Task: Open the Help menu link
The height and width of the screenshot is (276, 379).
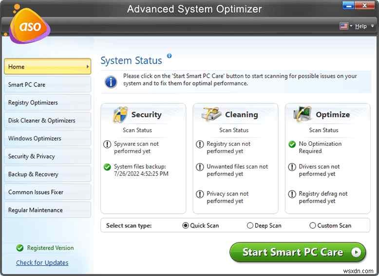Action: click(x=361, y=26)
